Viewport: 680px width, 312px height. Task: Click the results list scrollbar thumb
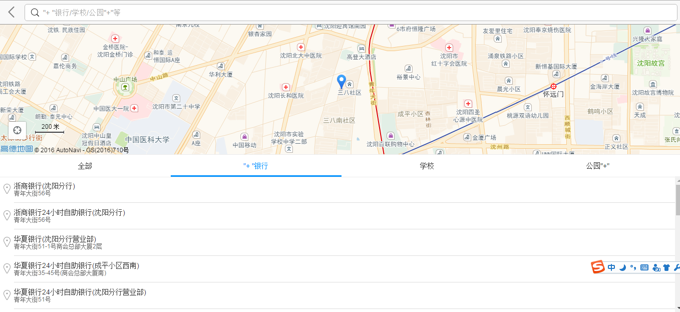click(677, 199)
